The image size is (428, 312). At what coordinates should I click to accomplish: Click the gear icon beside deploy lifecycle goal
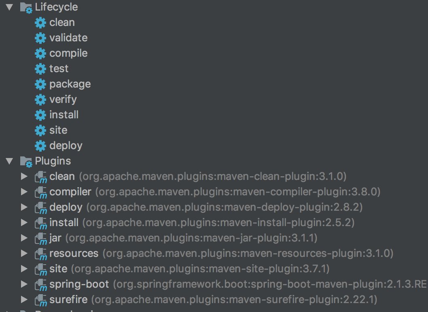pos(40,146)
